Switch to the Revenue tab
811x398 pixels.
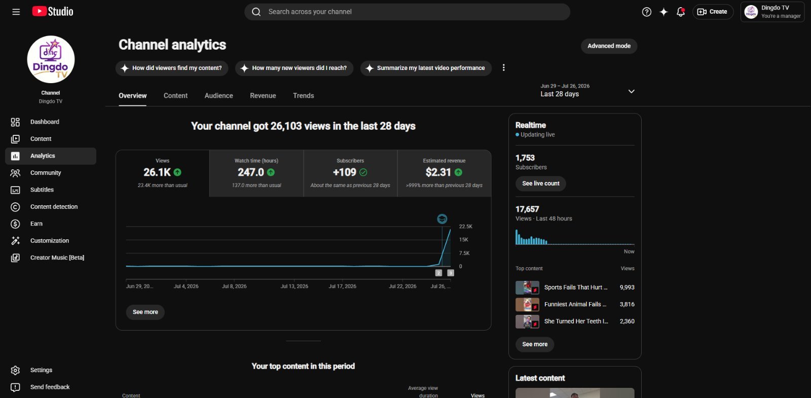click(263, 96)
